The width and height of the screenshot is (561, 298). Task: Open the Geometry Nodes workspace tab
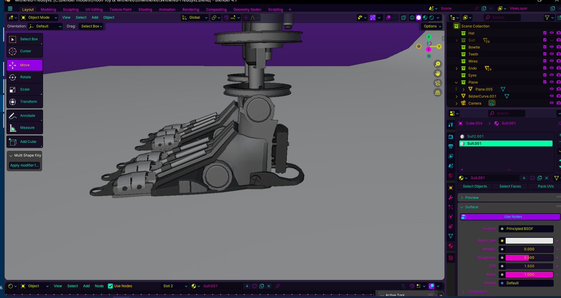[x=247, y=9]
